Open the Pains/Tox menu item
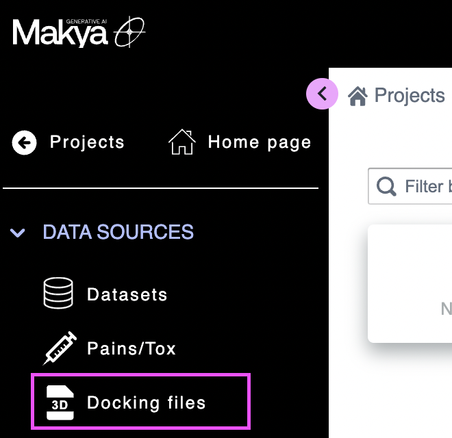 131,348
